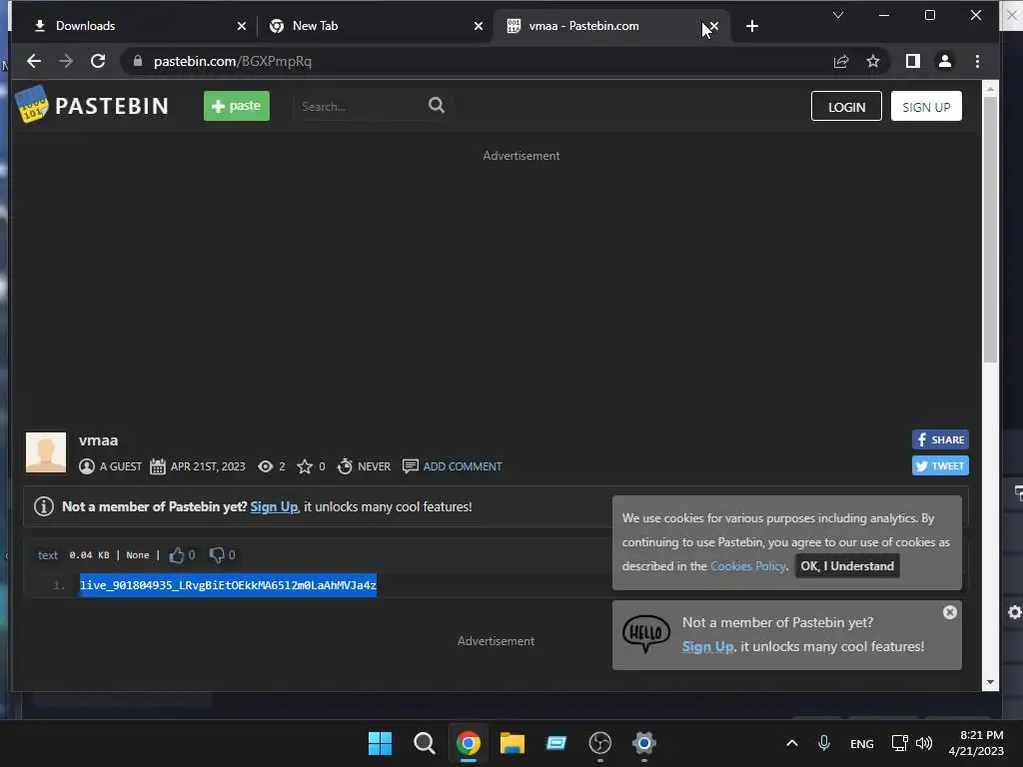Open the Chrome three-dot menu

click(977, 61)
